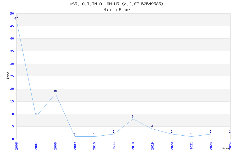The height and width of the screenshot is (151, 233).
Task: Click data label 1 above 2010
Action: (94, 134)
